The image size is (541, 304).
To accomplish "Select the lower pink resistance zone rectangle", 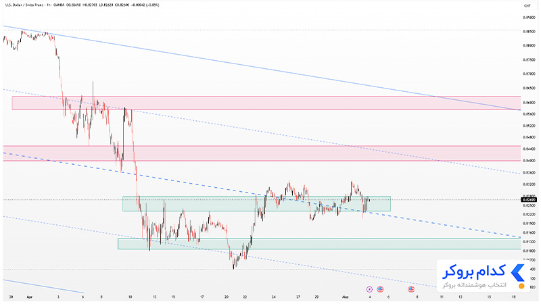I will (262, 153).
